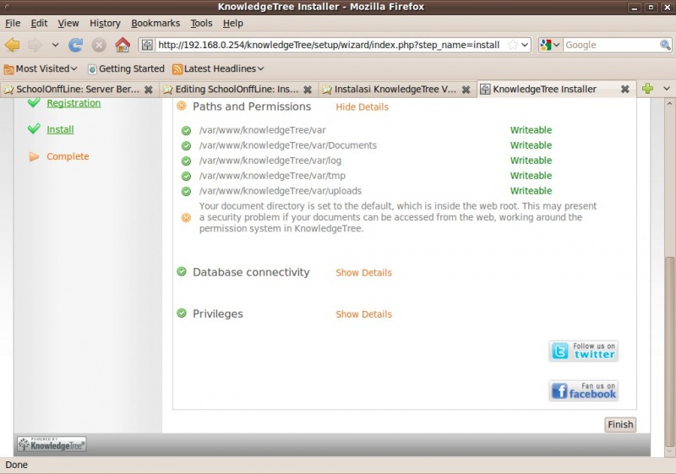The image size is (676, 474).
Task: Open a new tab with the plus icon
Action: tap(647, 89)
